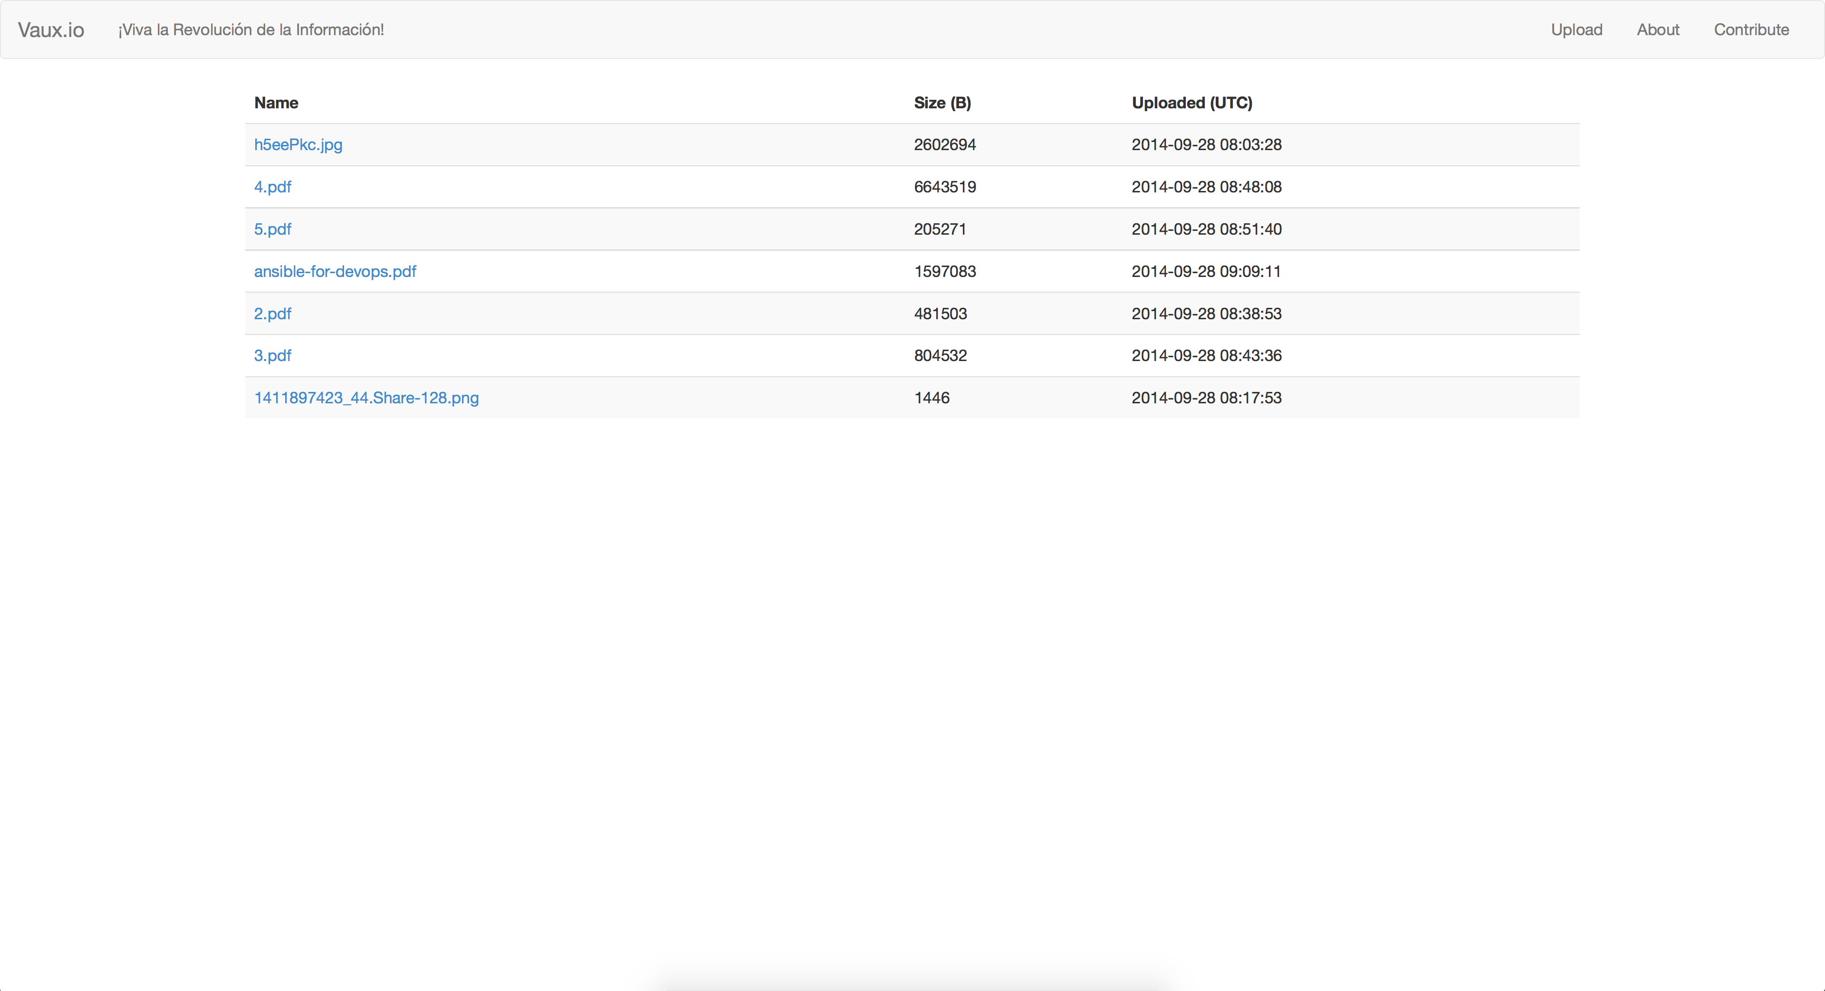The height and width of the screenshot is (991, 1825).
Task: Select the 3.pdf link
Action: pos(272,356)
